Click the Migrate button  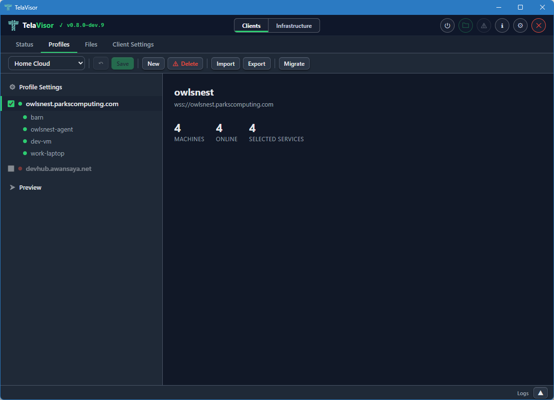tap(294, 63)
